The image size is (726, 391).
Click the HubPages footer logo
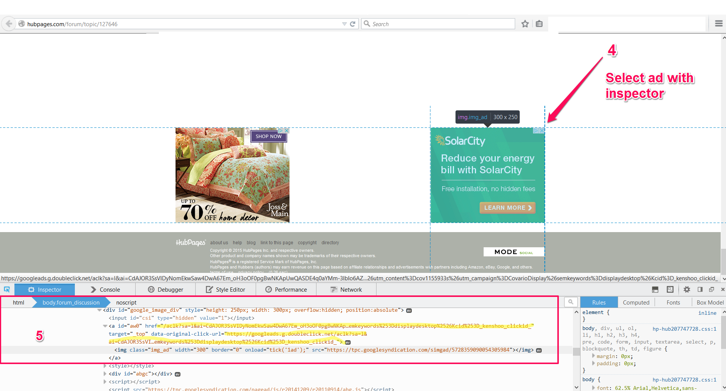point(191,243)
